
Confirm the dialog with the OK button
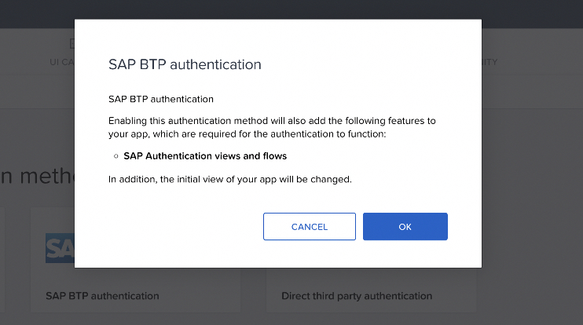click(x=405, y=227)
